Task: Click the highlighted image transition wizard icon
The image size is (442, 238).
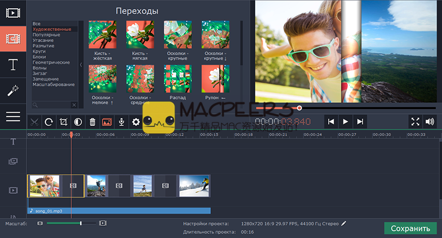Action: click(x=107, y=122)
